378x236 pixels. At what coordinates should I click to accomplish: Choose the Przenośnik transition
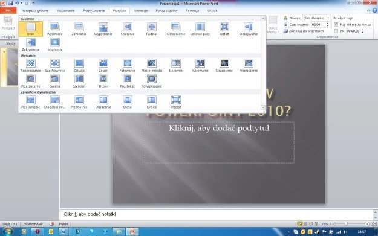click(x=79, y=102)
